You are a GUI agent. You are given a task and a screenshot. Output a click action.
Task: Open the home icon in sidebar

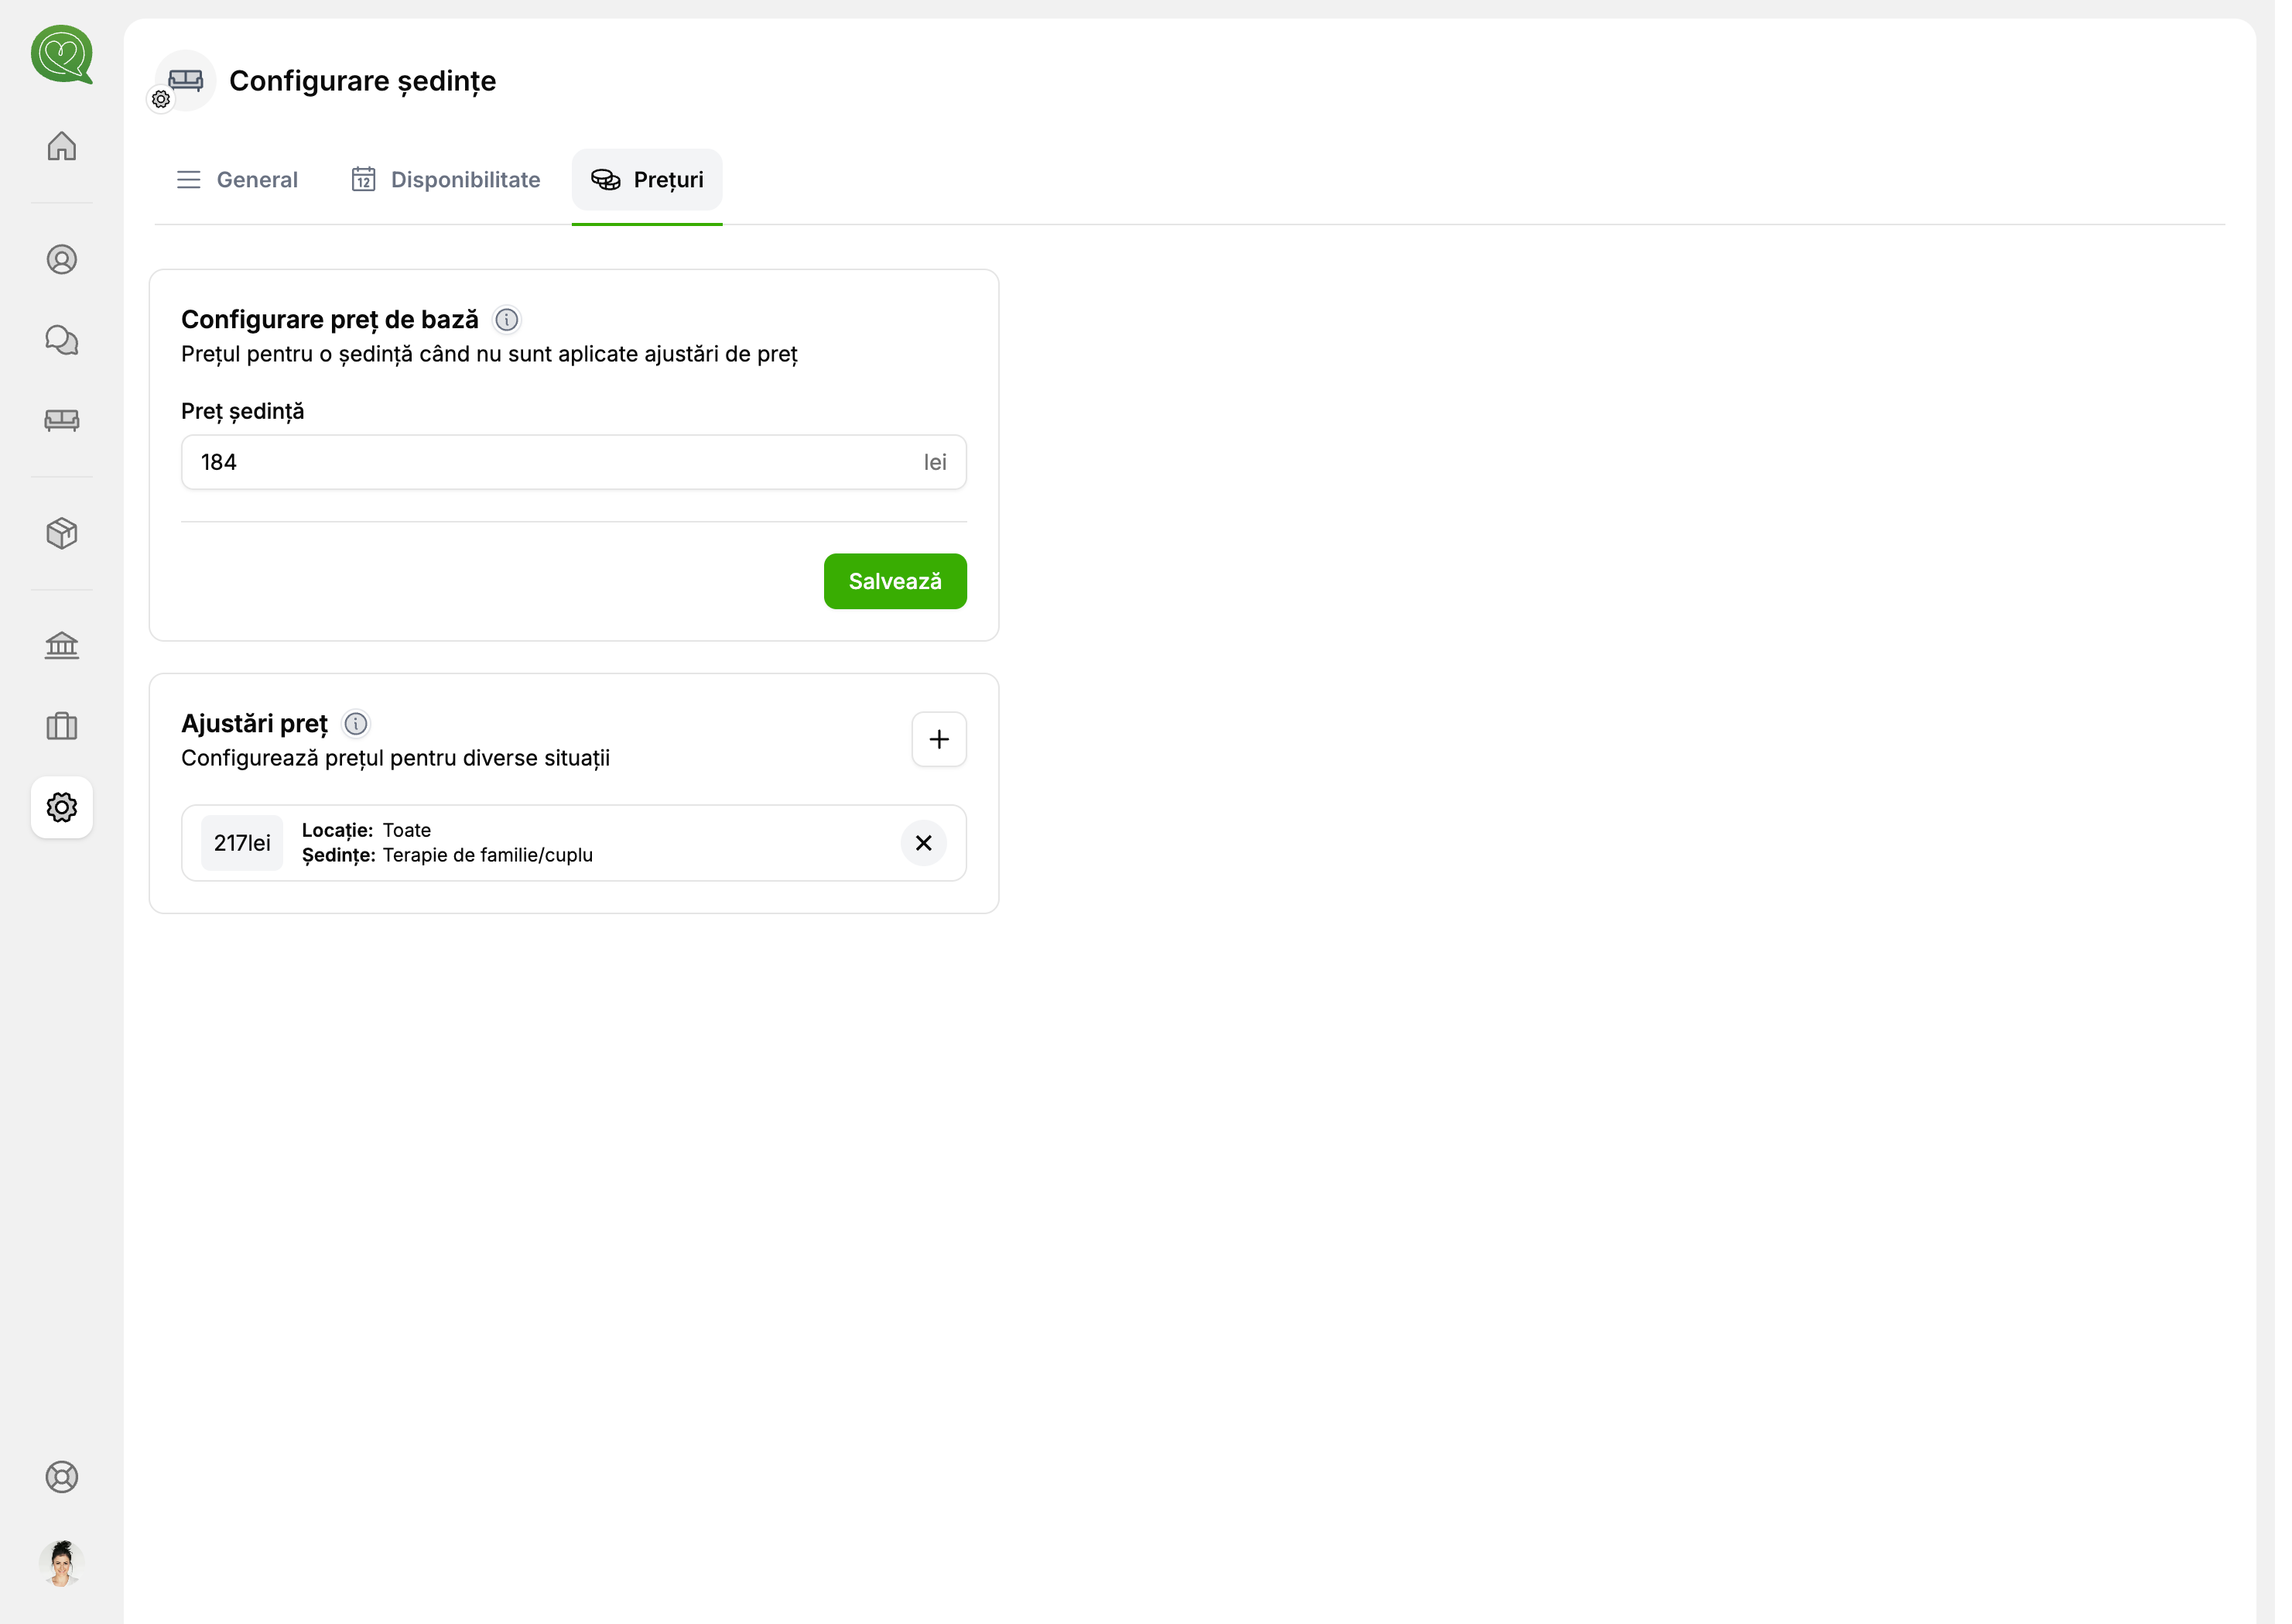click(62, 146)
